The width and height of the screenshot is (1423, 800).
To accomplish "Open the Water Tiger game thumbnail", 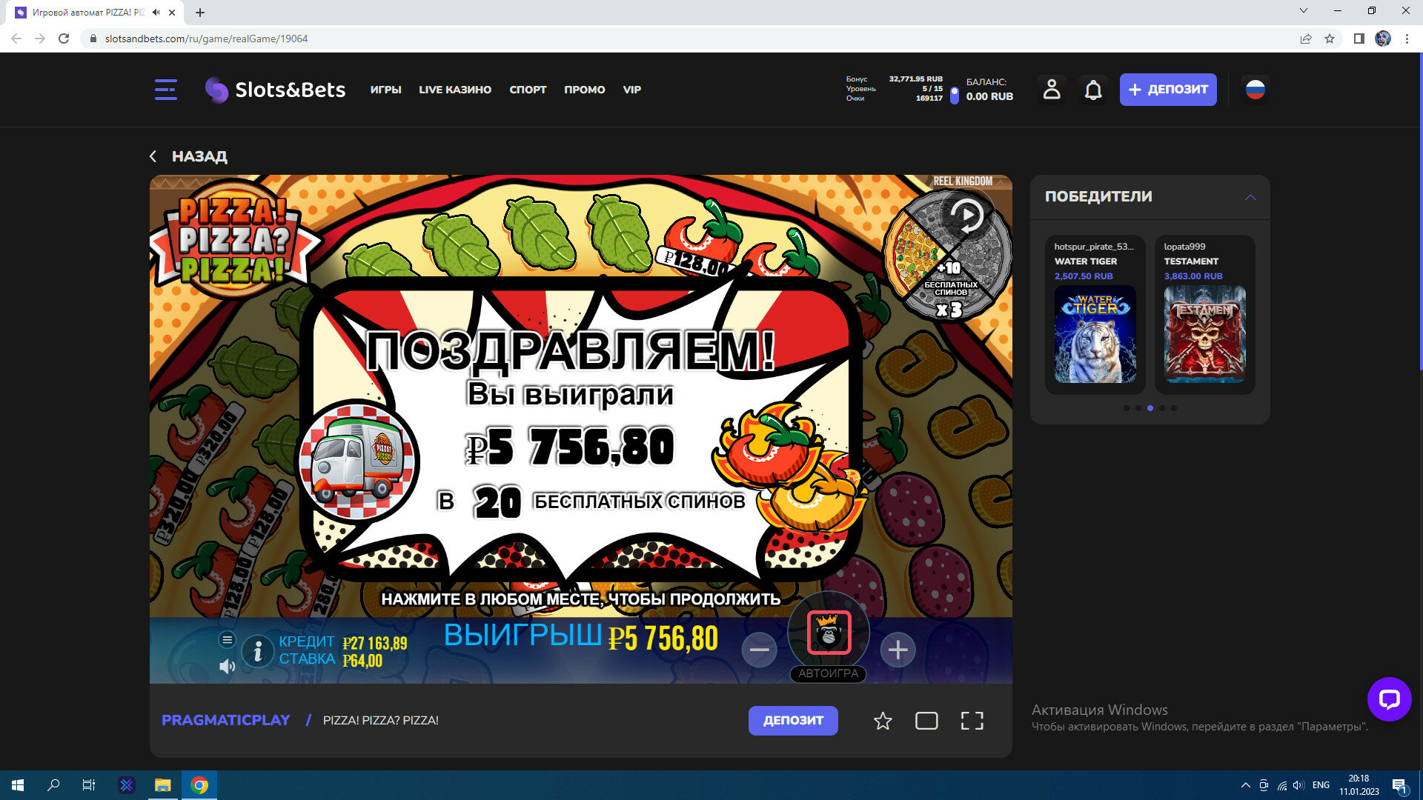I will pos(1095,334).
